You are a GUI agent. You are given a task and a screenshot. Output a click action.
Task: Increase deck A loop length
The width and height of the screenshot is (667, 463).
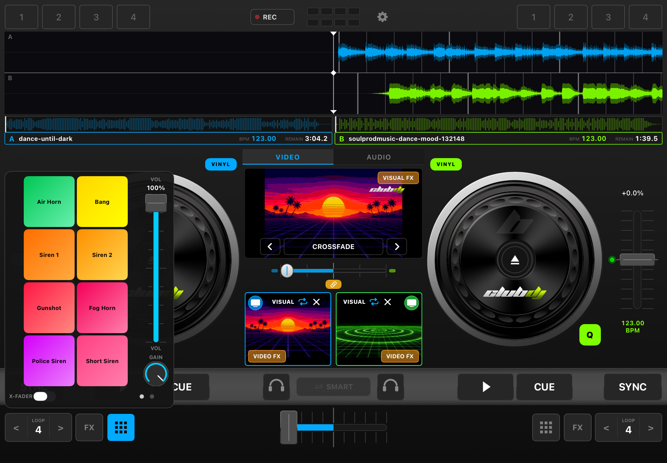(x=60, y=428)
